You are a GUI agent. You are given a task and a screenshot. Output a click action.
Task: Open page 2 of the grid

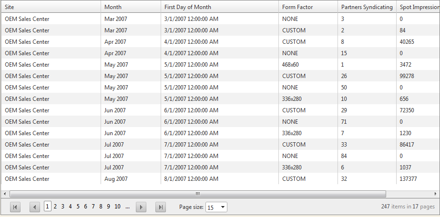[x=55, y=207]
